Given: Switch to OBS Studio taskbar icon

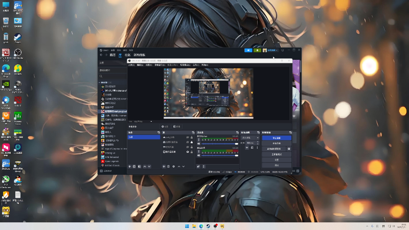Looking at the screenshot, I should coord(215,226).
